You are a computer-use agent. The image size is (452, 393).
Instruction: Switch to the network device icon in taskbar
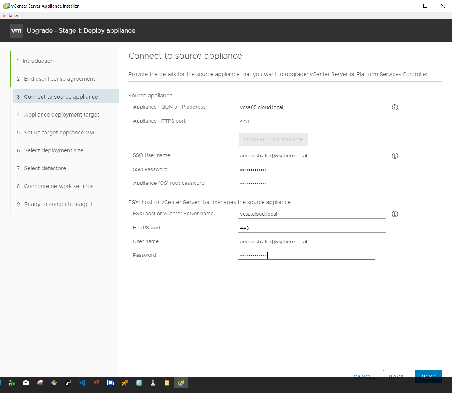(153, 383)
